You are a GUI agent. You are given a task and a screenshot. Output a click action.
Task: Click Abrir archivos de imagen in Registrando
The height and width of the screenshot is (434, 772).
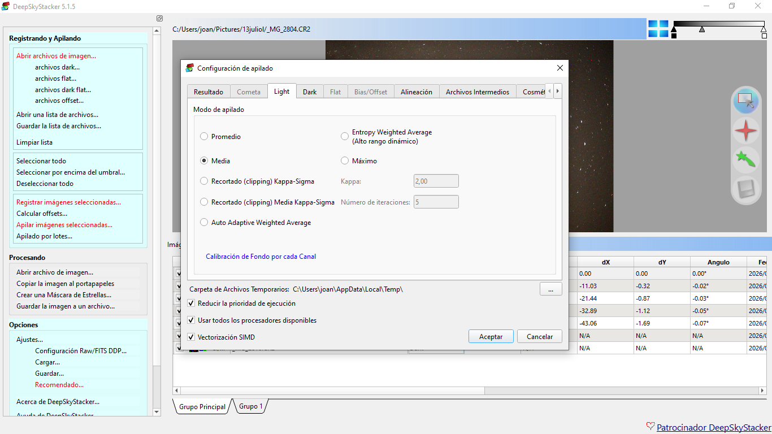pos(56,56)
